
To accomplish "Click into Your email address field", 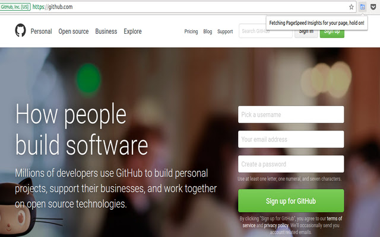I will pos(291,139).
